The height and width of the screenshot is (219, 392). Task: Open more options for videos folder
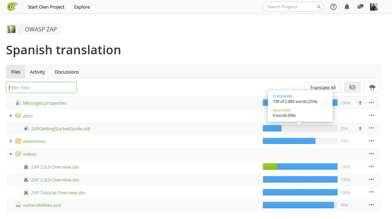(x=371, y=154)
